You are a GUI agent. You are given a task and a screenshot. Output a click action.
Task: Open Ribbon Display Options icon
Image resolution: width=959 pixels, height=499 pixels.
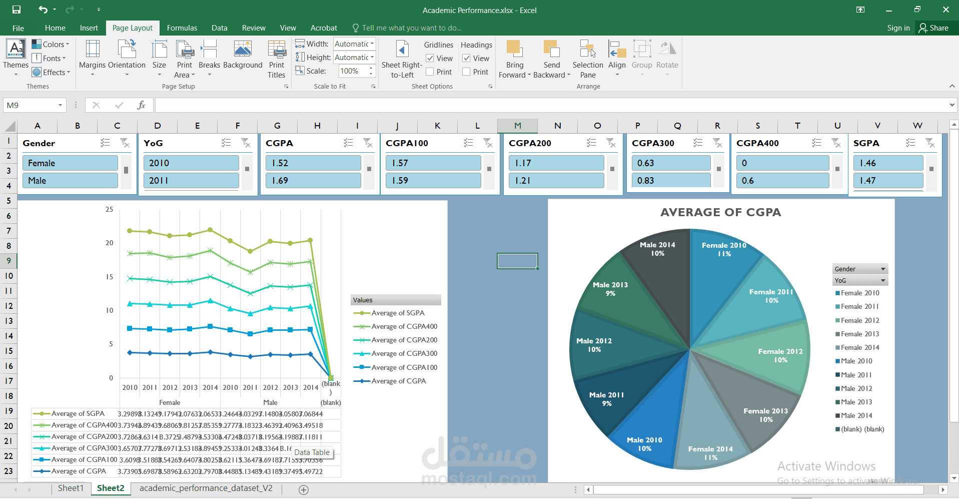(860, 10)
